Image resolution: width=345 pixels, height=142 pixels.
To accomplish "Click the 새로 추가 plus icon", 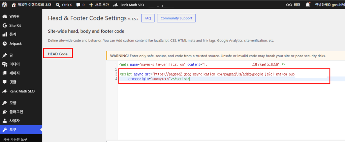I will (x=91, y=5).
